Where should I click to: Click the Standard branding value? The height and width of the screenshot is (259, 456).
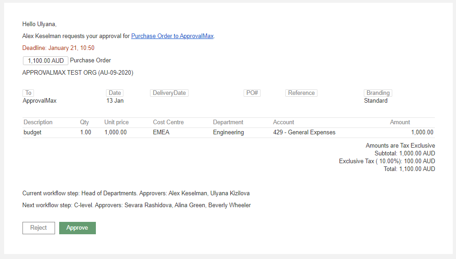[x=376, y=101]
